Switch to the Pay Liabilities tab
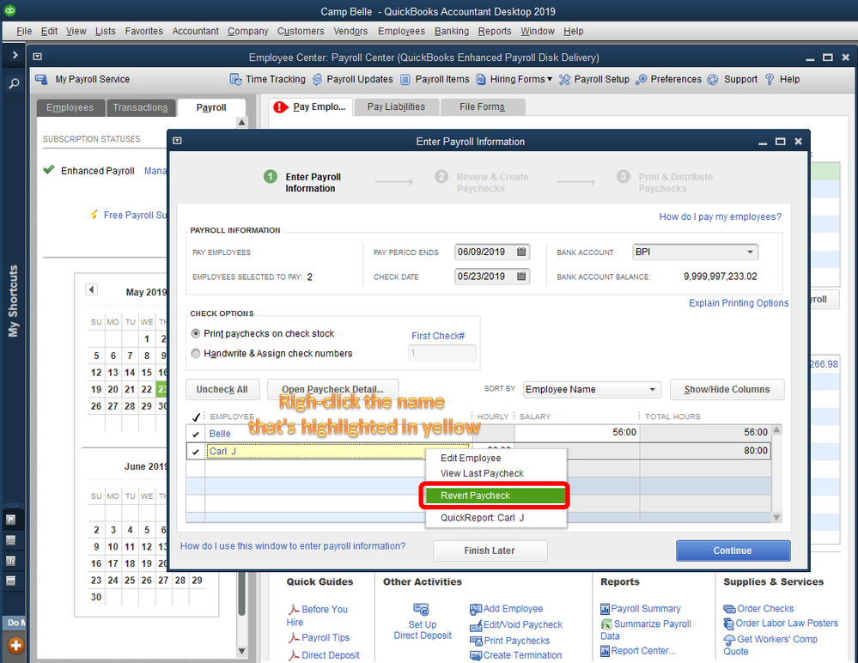This screenshot has height=663, width=858. click(x=396, y=107)
